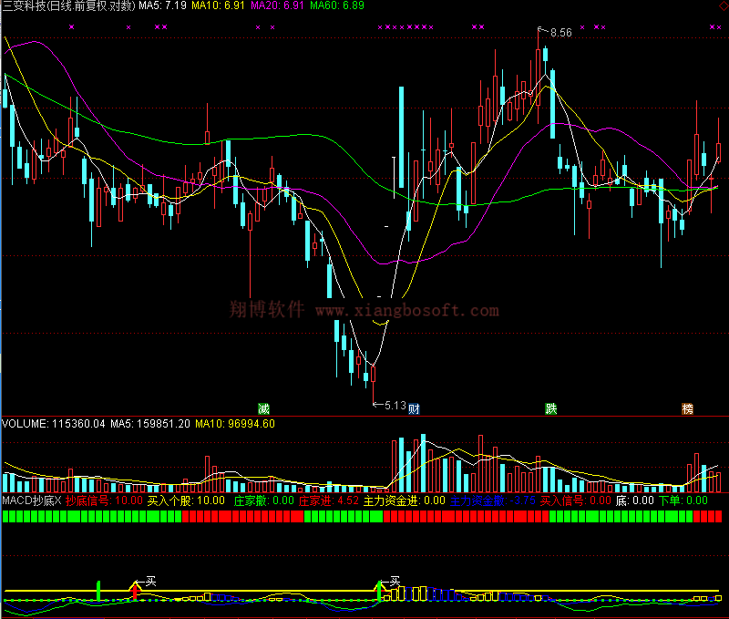729x619 pixels.
Task: Click the 抄底信号: 10.00 readout
Action: [103, 500]
